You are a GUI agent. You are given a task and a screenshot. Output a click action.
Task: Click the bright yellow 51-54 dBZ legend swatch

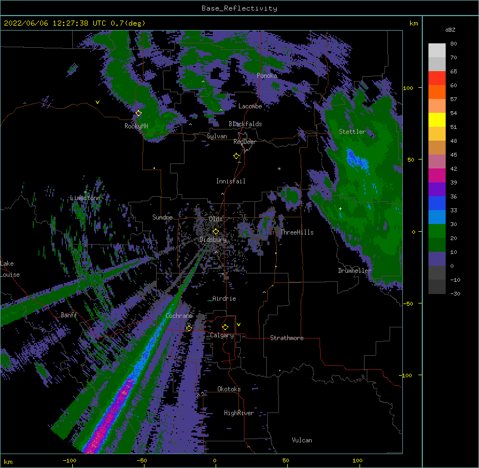click(x=437, y=120)
